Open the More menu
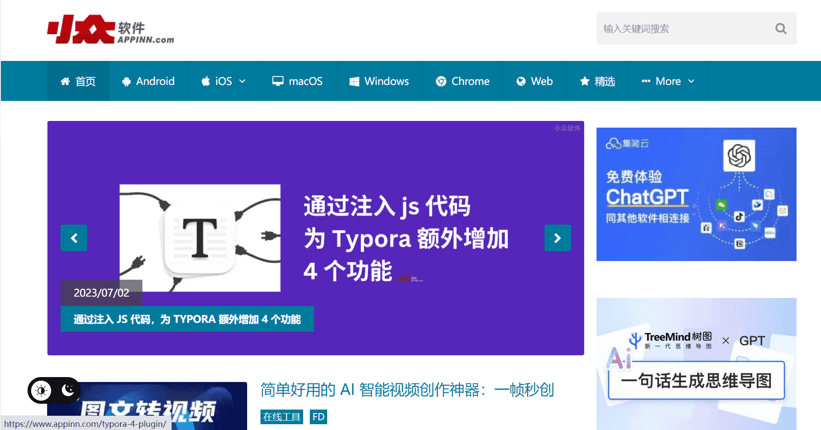This screenshot has width=821, height=430. pyautogui.click(x=668, y=81)
